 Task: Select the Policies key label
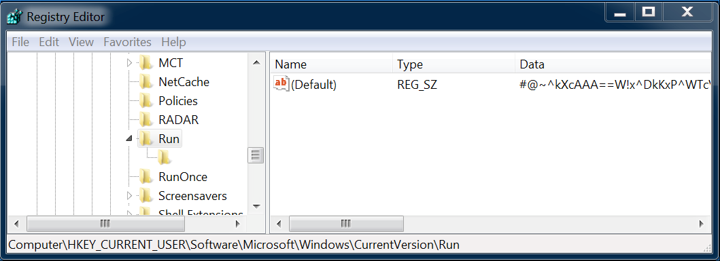(178, 101)
